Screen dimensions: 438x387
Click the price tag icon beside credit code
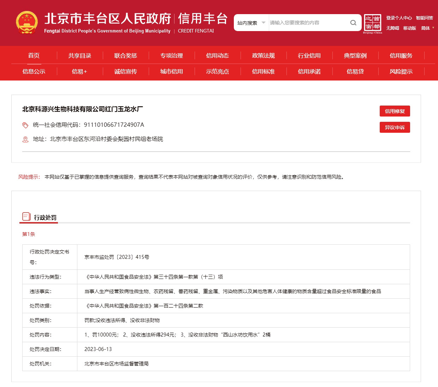click(25, 125)
